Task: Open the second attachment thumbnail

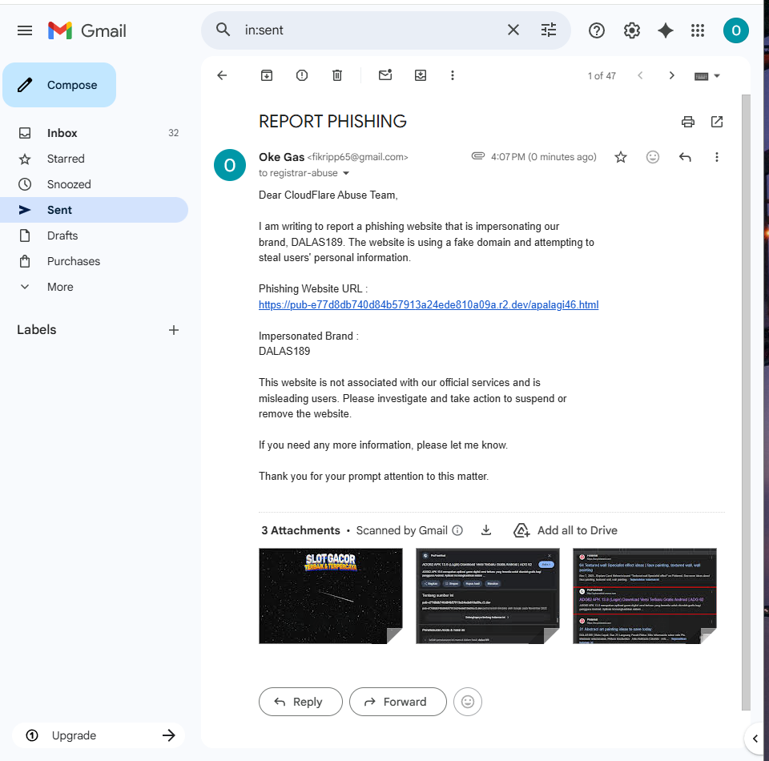Action: click(488, 596)
